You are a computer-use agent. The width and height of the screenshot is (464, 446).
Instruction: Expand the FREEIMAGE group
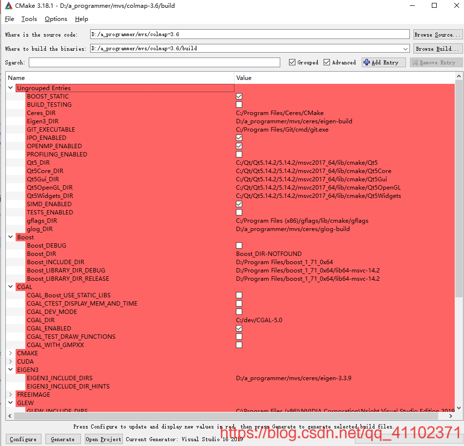[10, 394]
